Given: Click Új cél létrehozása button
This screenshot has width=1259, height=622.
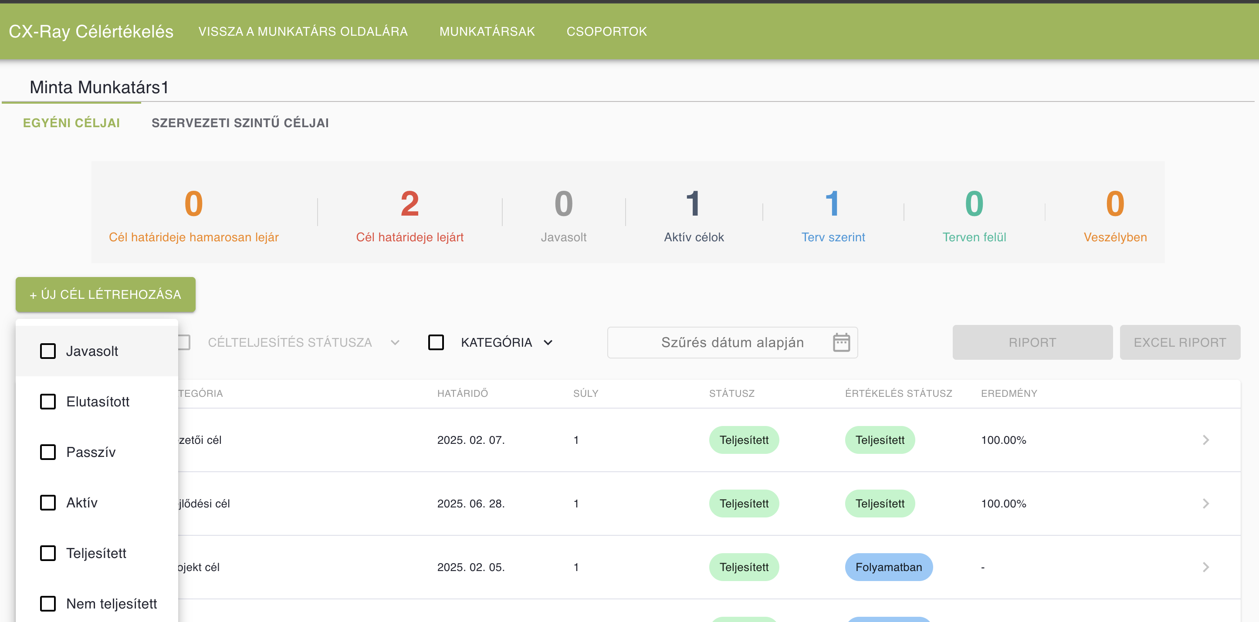Looking at the screenshot, I should pyautogui.click(x=105, y=294).
